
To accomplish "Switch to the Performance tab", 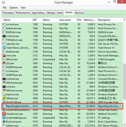I will [23, 13].
